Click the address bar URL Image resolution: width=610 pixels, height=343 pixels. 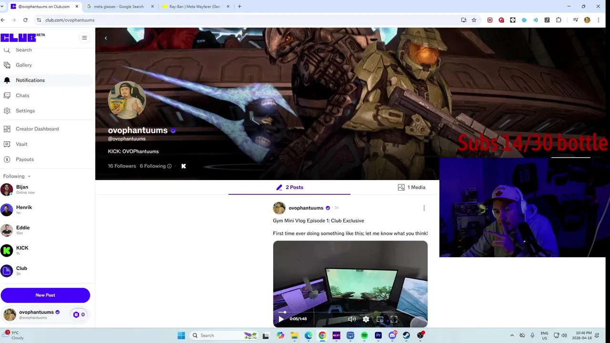click(70, 20)
